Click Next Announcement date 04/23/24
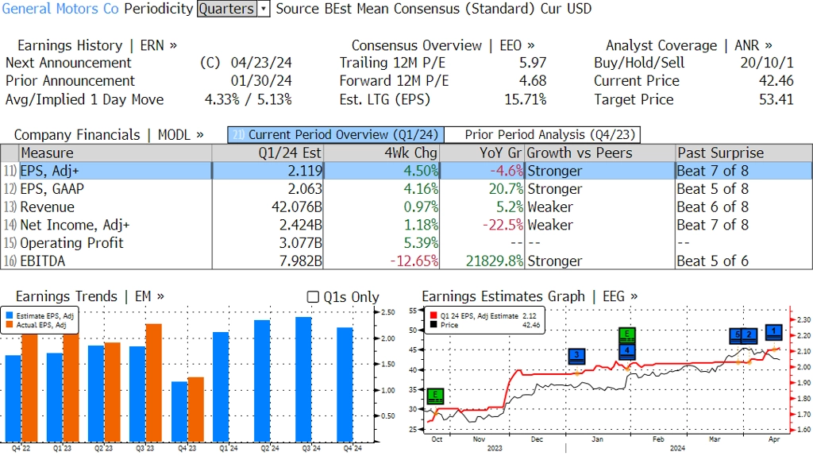 (261, 63)
